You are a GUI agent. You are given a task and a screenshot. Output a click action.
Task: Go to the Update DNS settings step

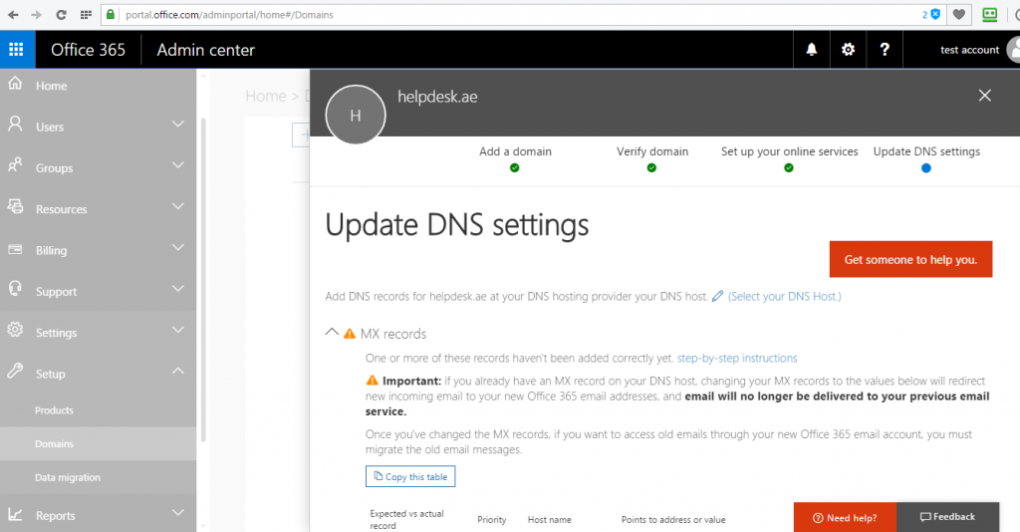tap(926, 158)
